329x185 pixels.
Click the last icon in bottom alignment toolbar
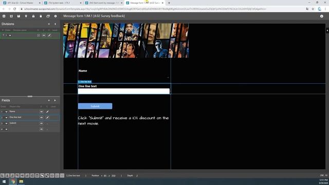point(62,176)
